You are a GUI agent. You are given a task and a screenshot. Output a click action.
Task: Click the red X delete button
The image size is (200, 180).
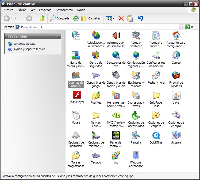point(121,18)
